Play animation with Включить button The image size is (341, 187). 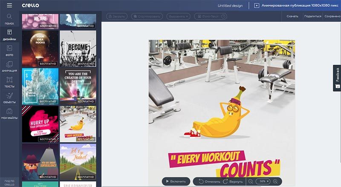176,181
